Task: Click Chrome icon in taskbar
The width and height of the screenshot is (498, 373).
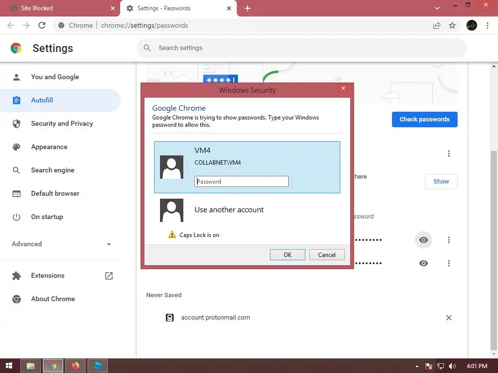Action: coord(53,366)
